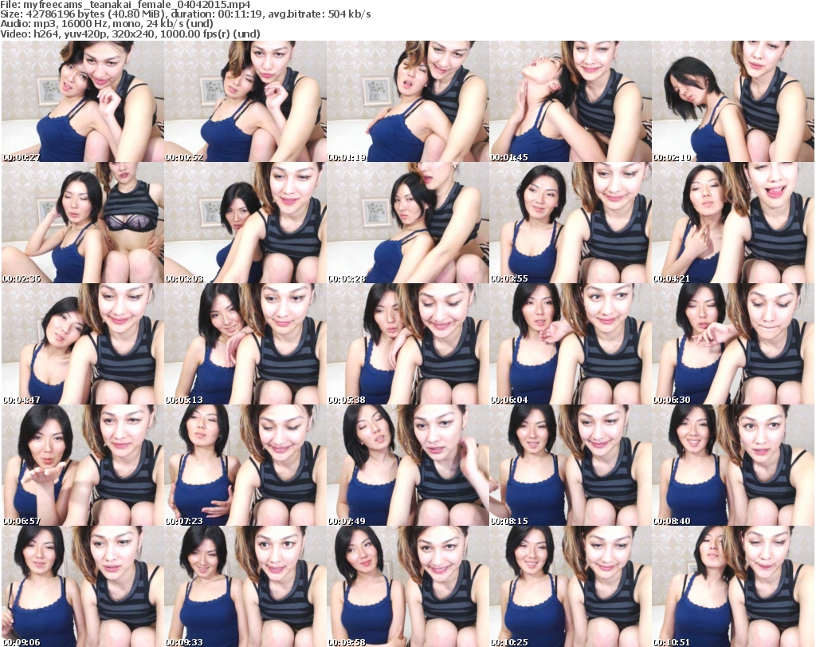Open the frame at 00:01:19
The image size is (816, 647).
tap(408, 101)
